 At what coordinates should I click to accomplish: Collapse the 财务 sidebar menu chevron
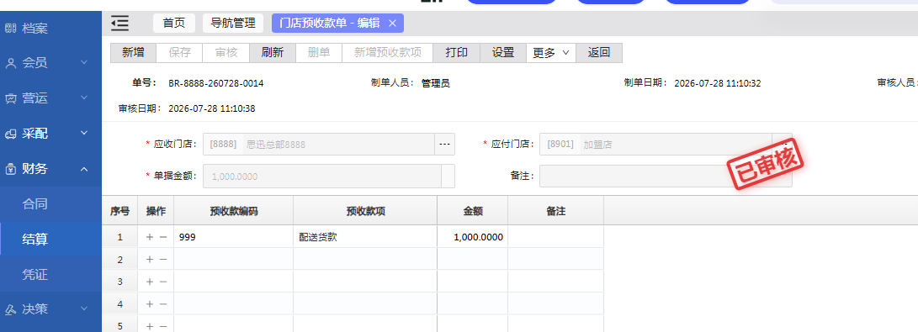point(83,169)
